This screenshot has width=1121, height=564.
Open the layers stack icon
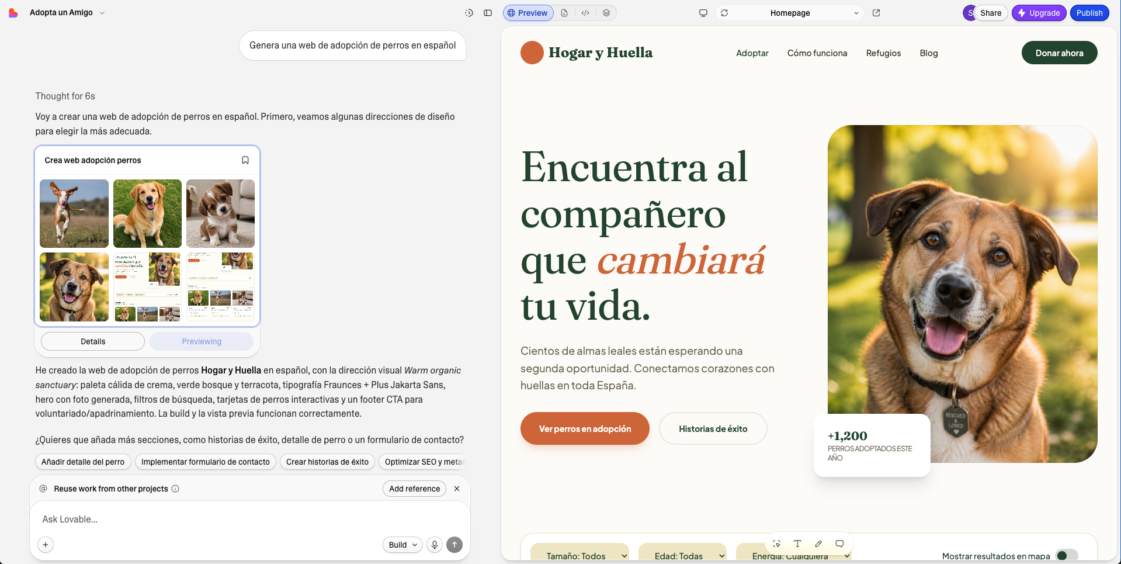(606, 13)
